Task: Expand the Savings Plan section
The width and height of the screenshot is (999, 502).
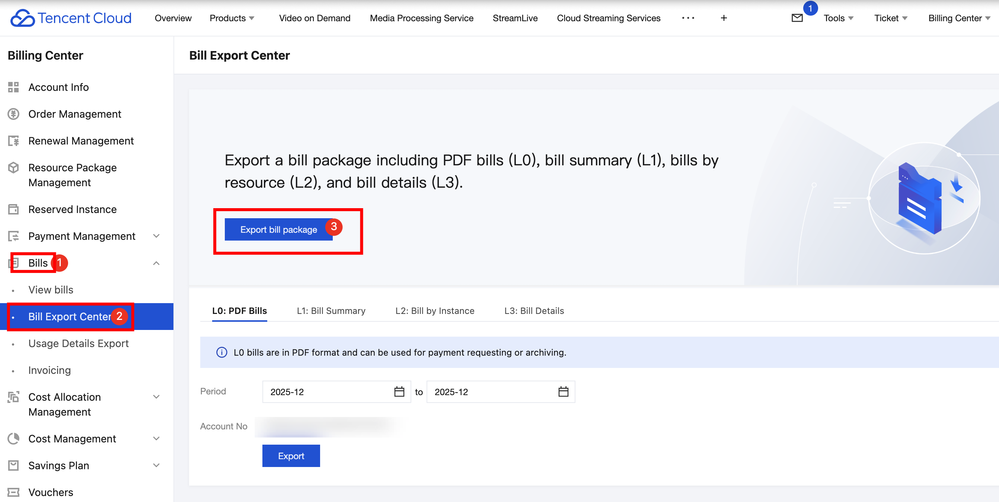Action: 156,466
